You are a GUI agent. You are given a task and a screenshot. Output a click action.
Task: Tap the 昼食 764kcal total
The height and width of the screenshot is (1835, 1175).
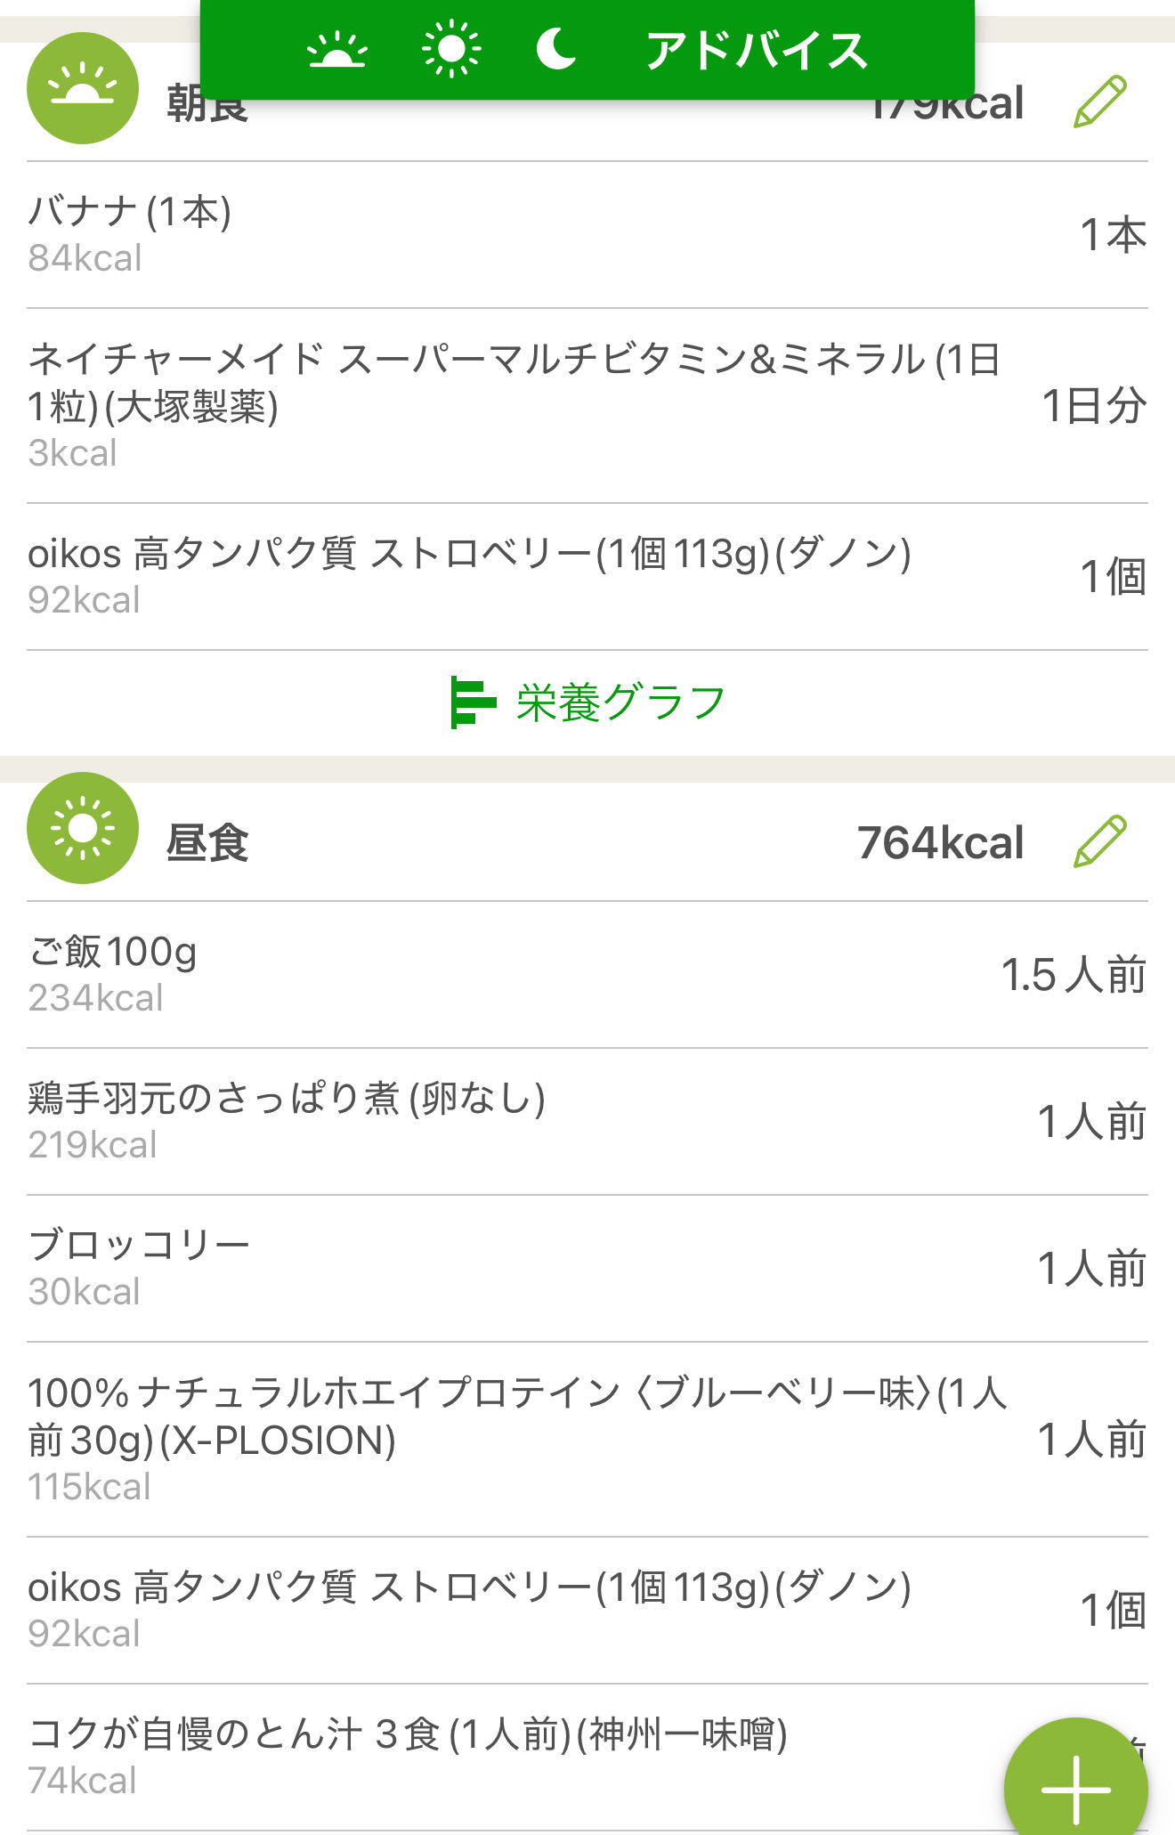tap(940, 842)
